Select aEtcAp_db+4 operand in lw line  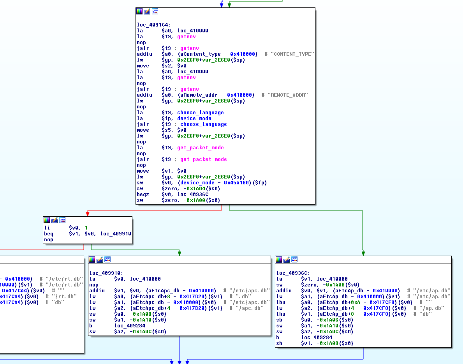[337, 308]
